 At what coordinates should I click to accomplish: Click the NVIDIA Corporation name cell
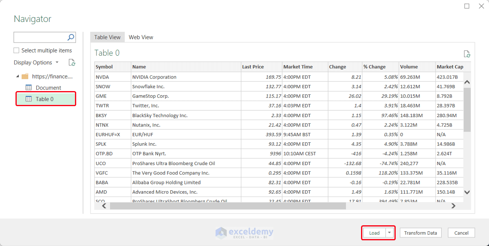[x=186, y=77]
